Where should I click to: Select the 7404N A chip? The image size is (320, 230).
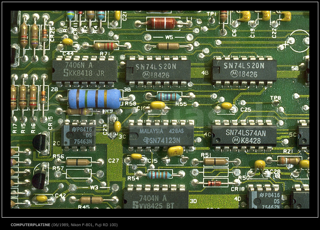pos(156,200)
